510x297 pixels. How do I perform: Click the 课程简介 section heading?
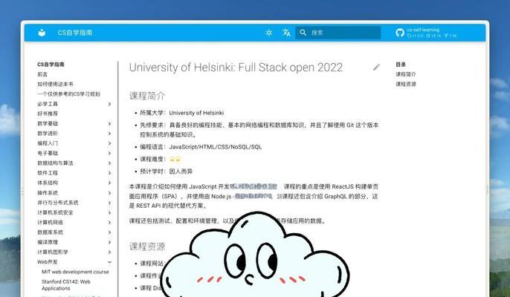click(x=147, y=96)
